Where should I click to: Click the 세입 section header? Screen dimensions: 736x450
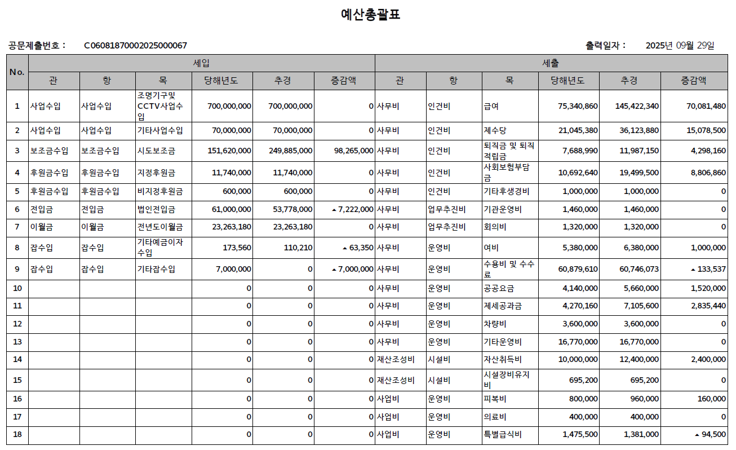[x=201, y=63]
